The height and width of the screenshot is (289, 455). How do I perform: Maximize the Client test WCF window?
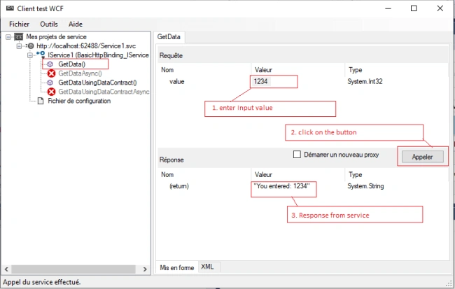414,8
